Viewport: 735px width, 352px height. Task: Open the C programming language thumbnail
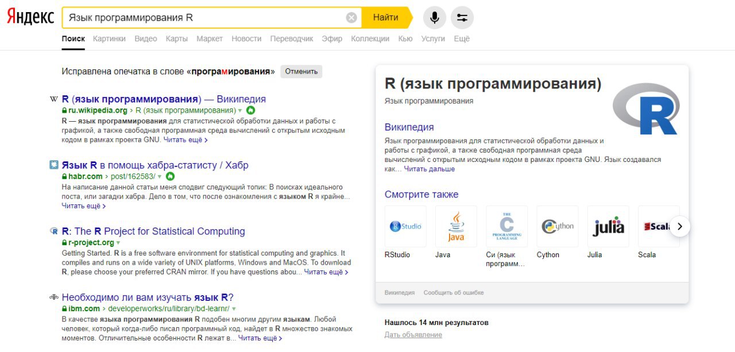507,226
